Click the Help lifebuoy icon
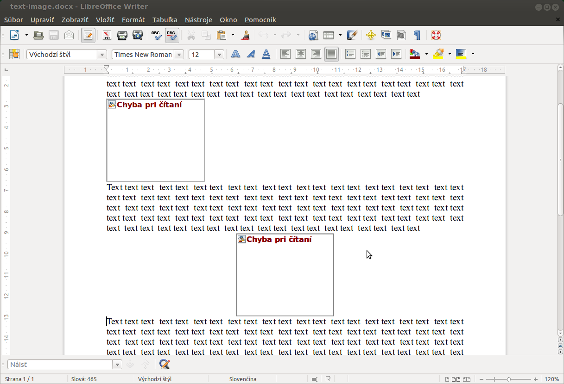The height and width of the screenshot is (384, 564). click(436, 35)
